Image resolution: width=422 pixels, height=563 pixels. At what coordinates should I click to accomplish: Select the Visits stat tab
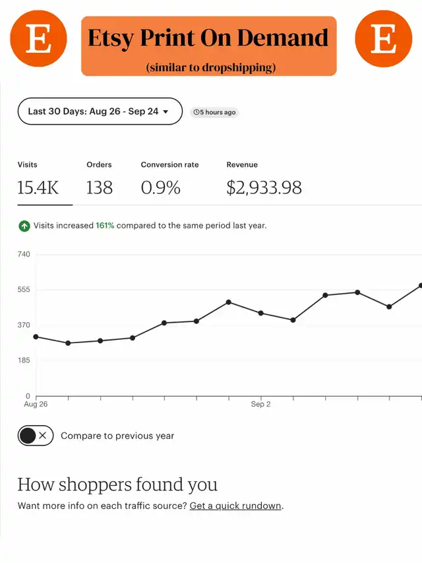38,180
